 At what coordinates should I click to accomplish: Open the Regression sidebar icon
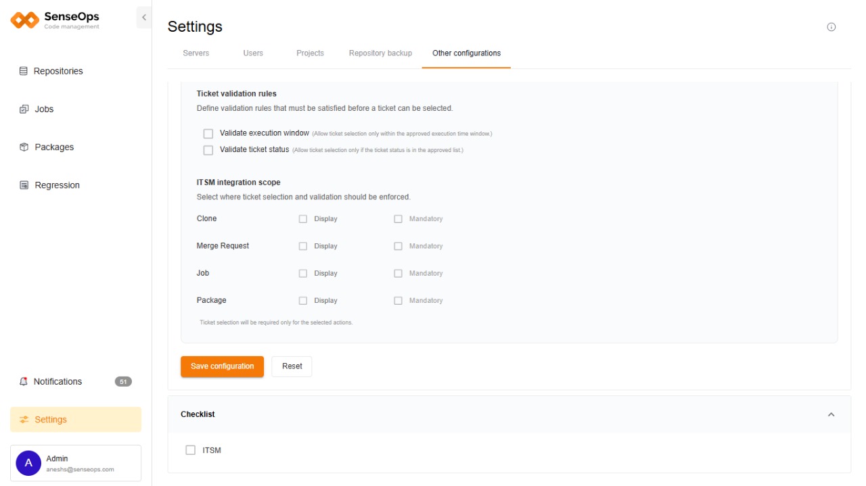[24, 185]
